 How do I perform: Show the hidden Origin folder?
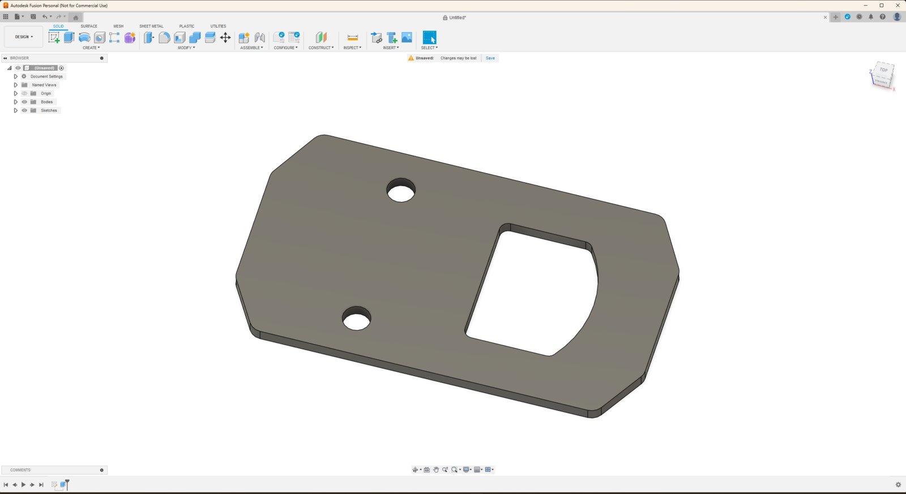[24, 93]
